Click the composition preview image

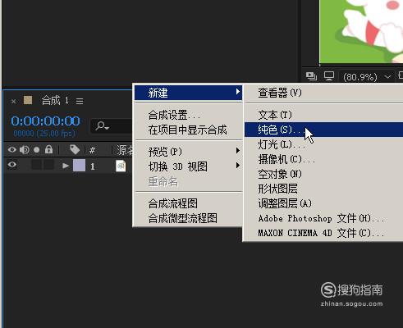tap(361, 31)
